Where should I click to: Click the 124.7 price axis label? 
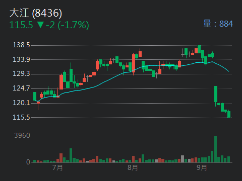(21, 88)
